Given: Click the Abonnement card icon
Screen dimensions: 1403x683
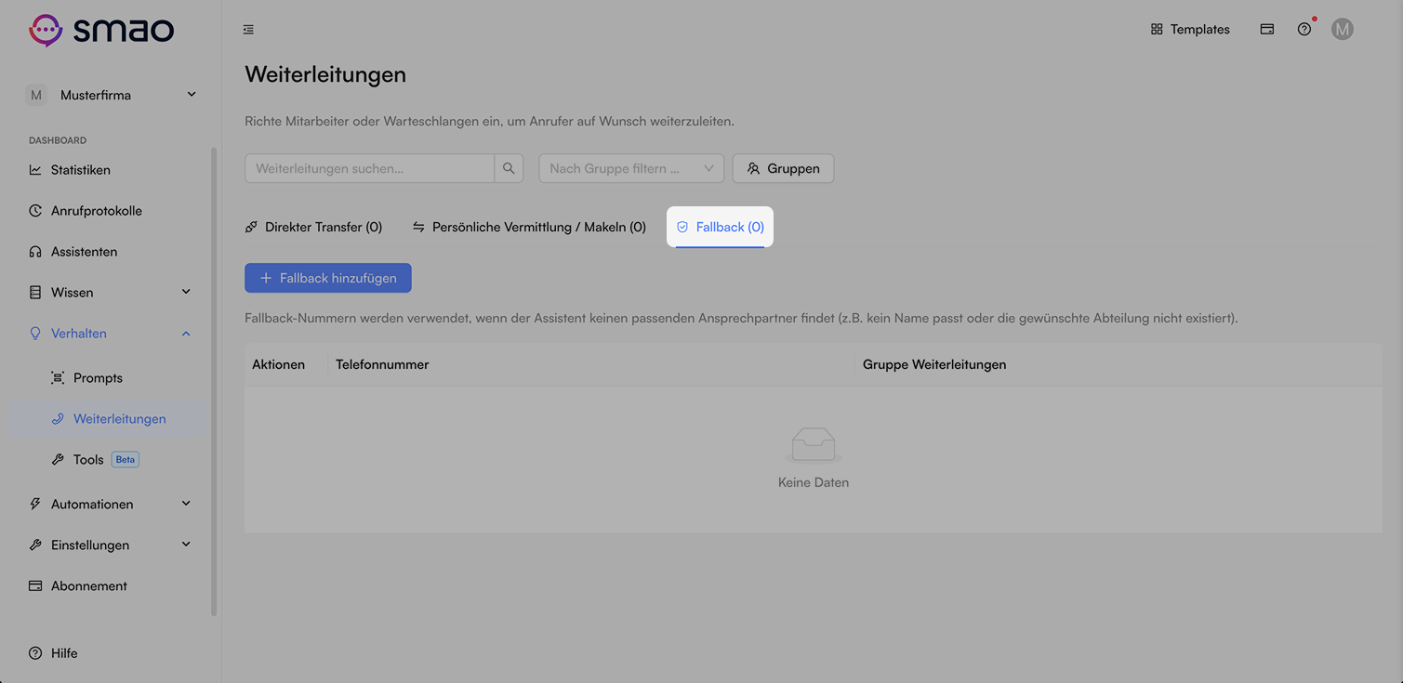Looking at the screenshot, I should point(35,586).
